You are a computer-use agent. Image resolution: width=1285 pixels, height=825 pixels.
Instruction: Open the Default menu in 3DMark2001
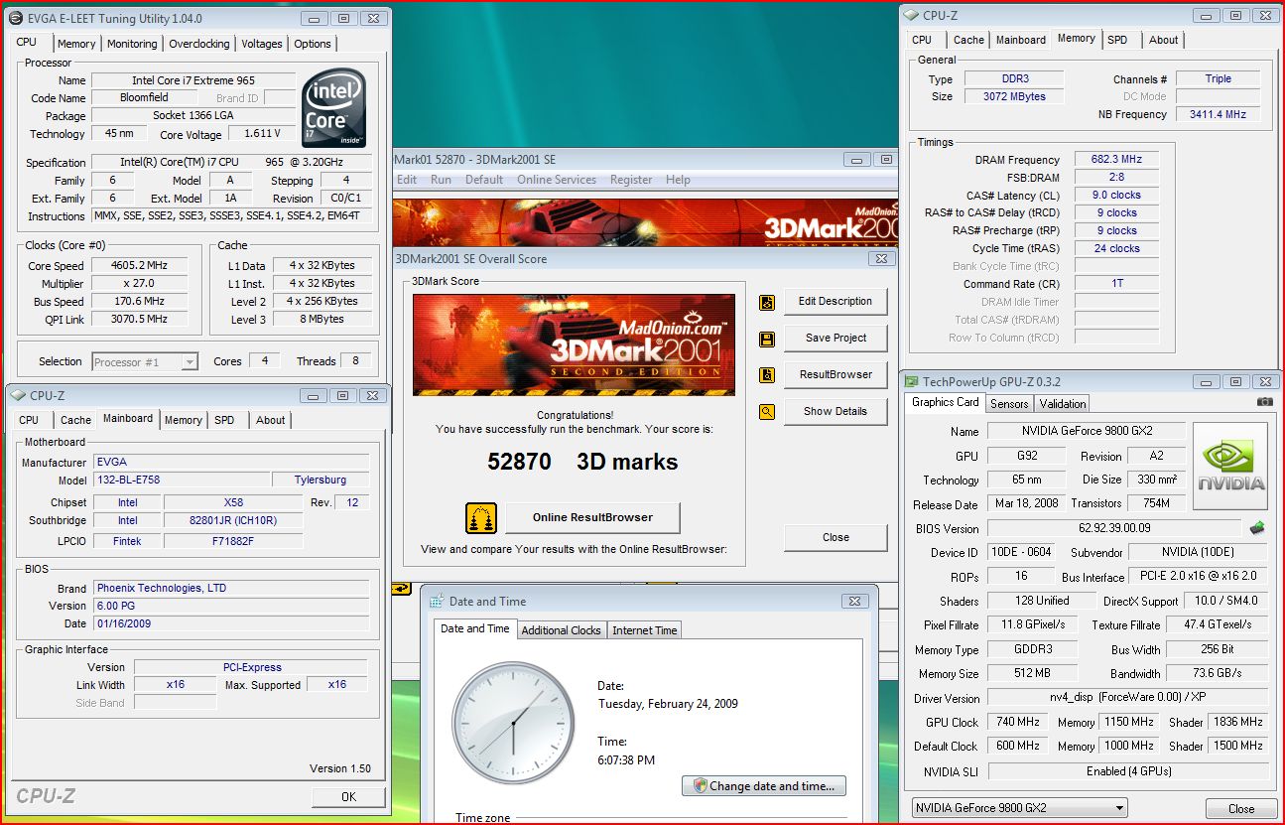tap(484, 180)
